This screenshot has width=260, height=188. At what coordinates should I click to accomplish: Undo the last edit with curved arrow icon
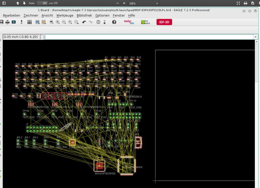click(84, 22)
